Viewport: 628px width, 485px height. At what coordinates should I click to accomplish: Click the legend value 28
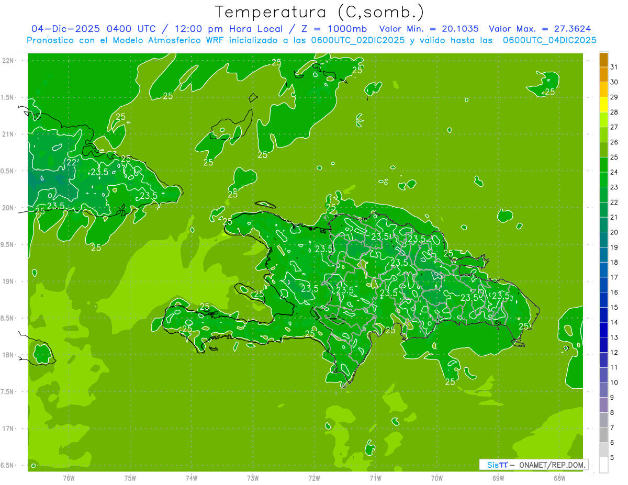[614, 112]
